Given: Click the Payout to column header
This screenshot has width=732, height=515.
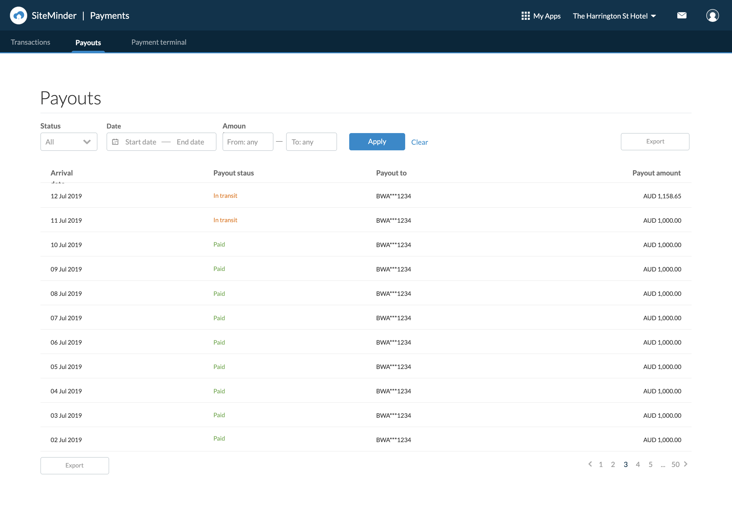Looking at the screenshot, I should (391, 173).
